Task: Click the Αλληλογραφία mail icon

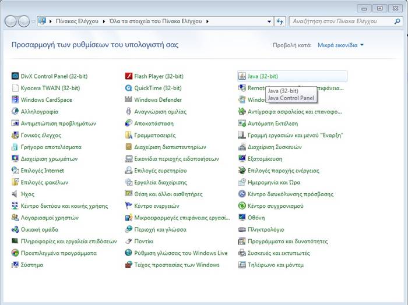Action: [x=15, y=111]
